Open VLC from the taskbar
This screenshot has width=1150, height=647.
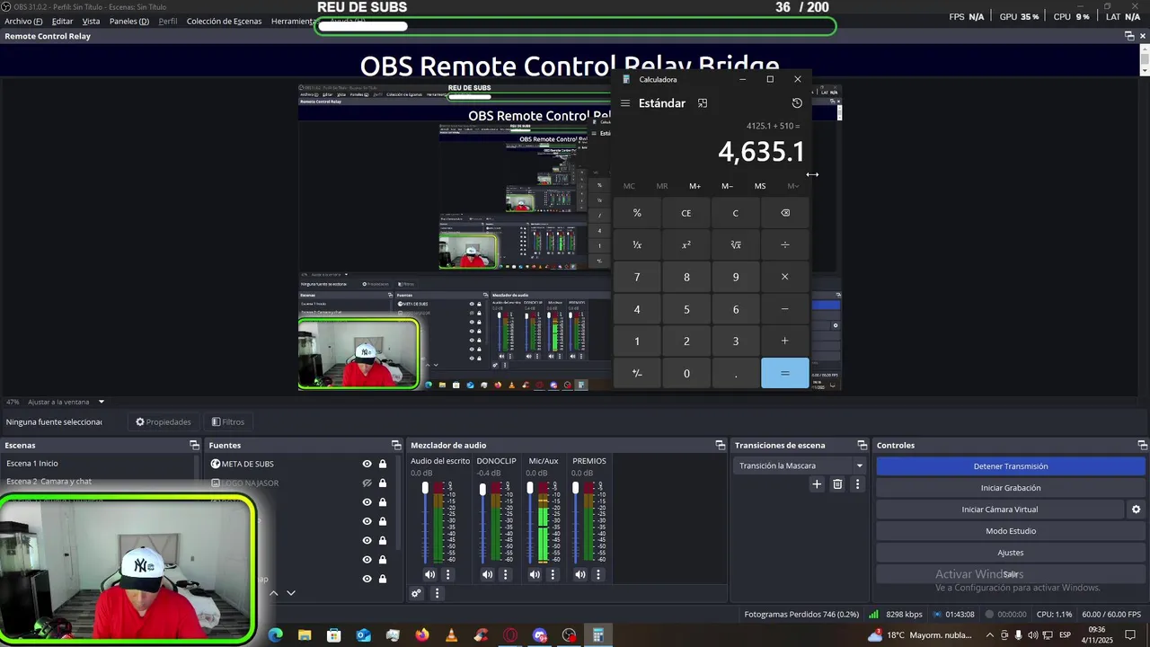tap(452, 635)
